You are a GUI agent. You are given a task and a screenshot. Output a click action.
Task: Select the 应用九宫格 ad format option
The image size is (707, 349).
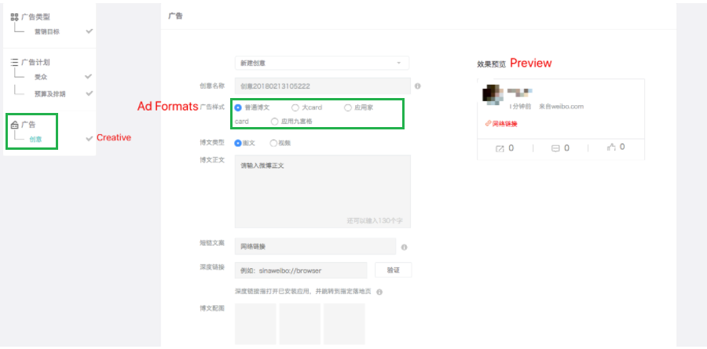(274, 122)
